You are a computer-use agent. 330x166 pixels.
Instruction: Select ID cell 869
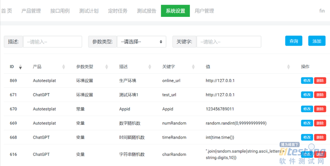click(x=13, y=80)
